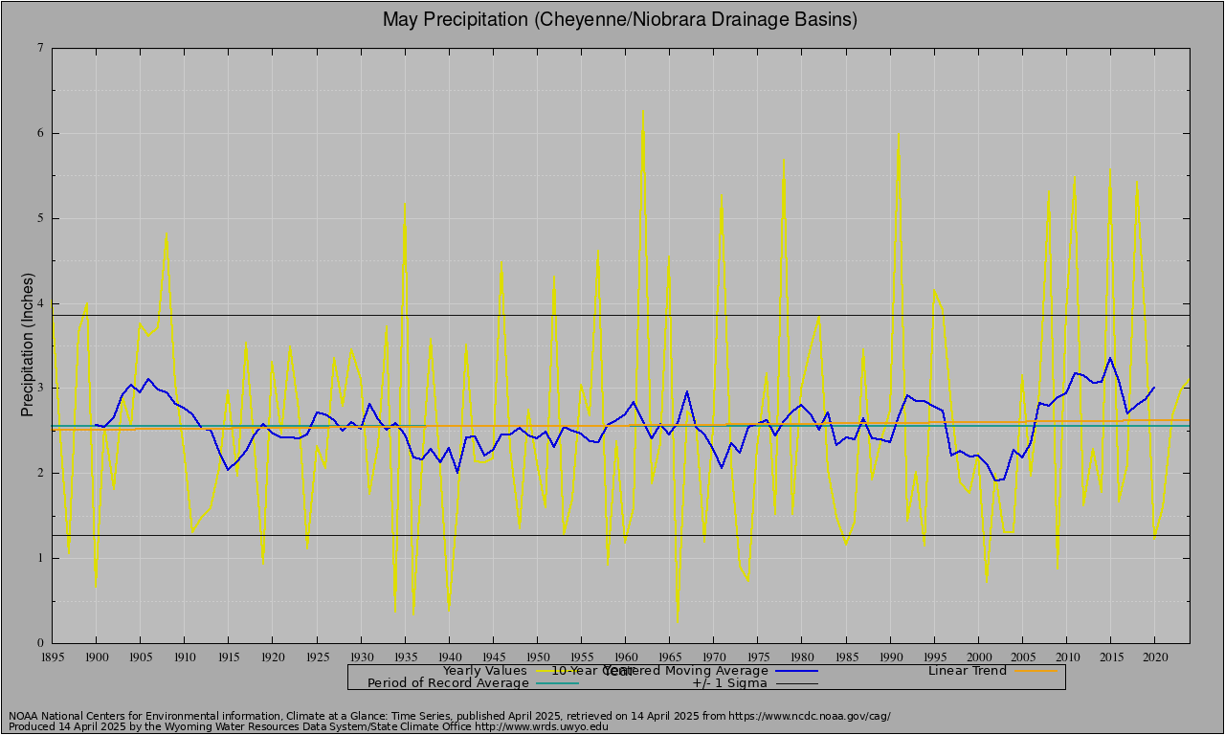This screenshot has height=735, width=1225.
Task: Select the Precipitation (Inches) y-axis label
Action: 28,345
